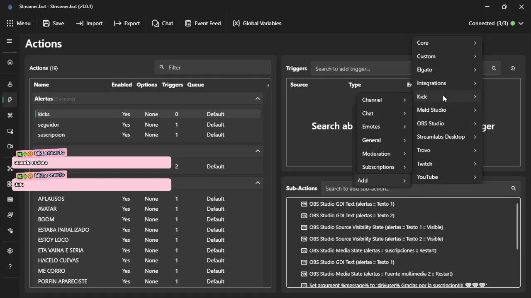Open Global Variables

point(257,24)
